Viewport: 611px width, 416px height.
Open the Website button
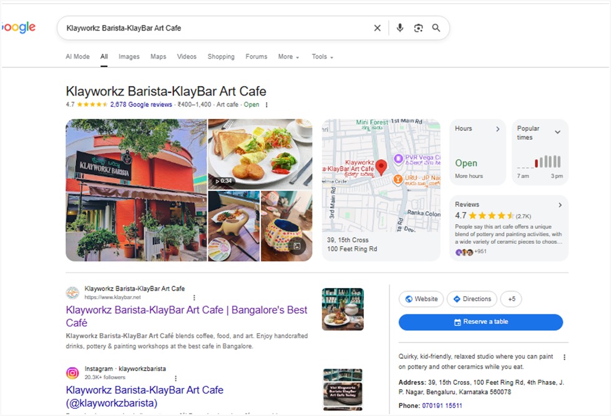click(x=421, y=299)
